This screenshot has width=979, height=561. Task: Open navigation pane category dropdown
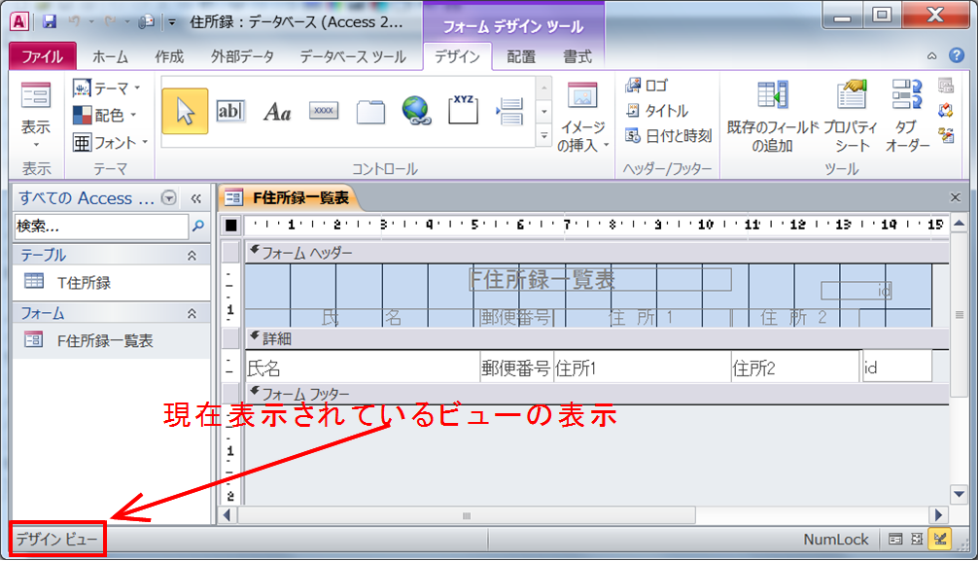[x=168, y=197]
